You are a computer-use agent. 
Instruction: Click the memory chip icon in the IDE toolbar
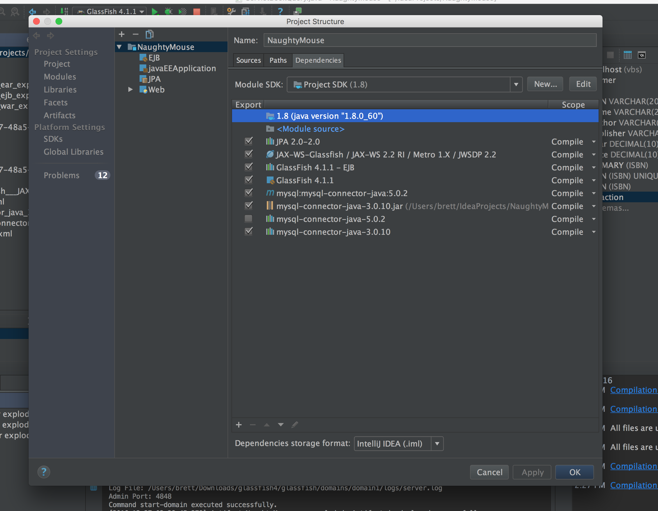point(298,11)
